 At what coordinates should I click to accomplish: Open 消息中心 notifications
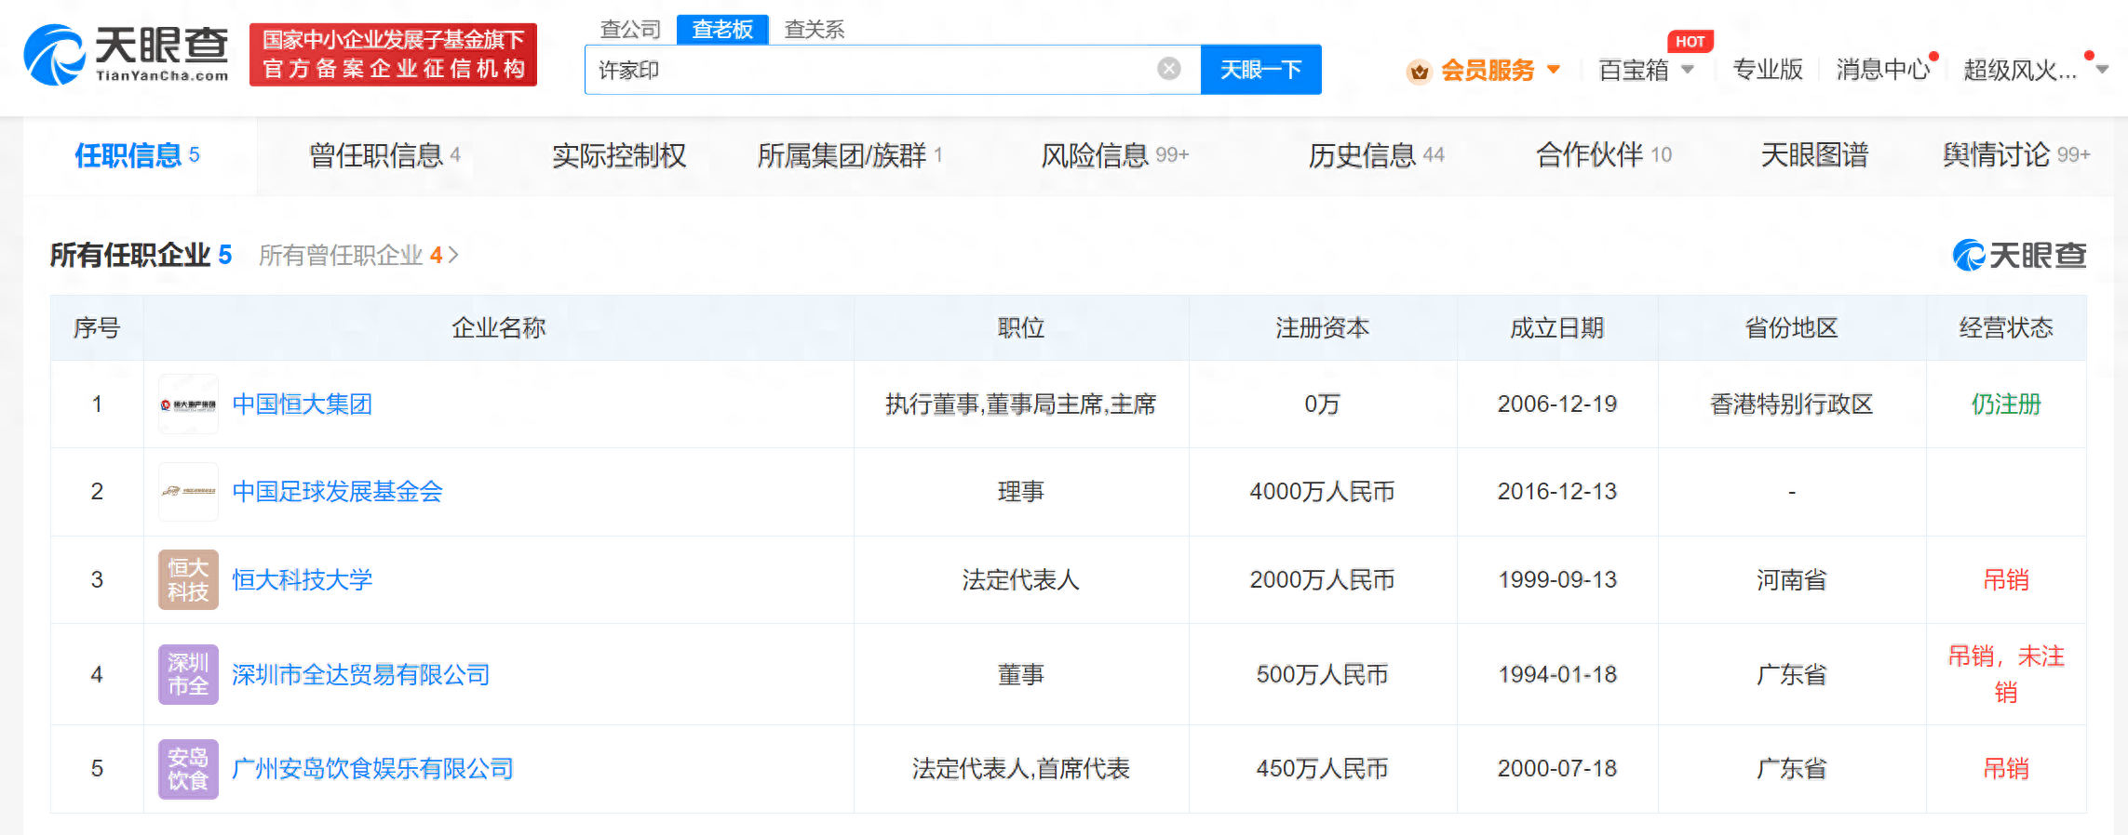(1881, 70)
